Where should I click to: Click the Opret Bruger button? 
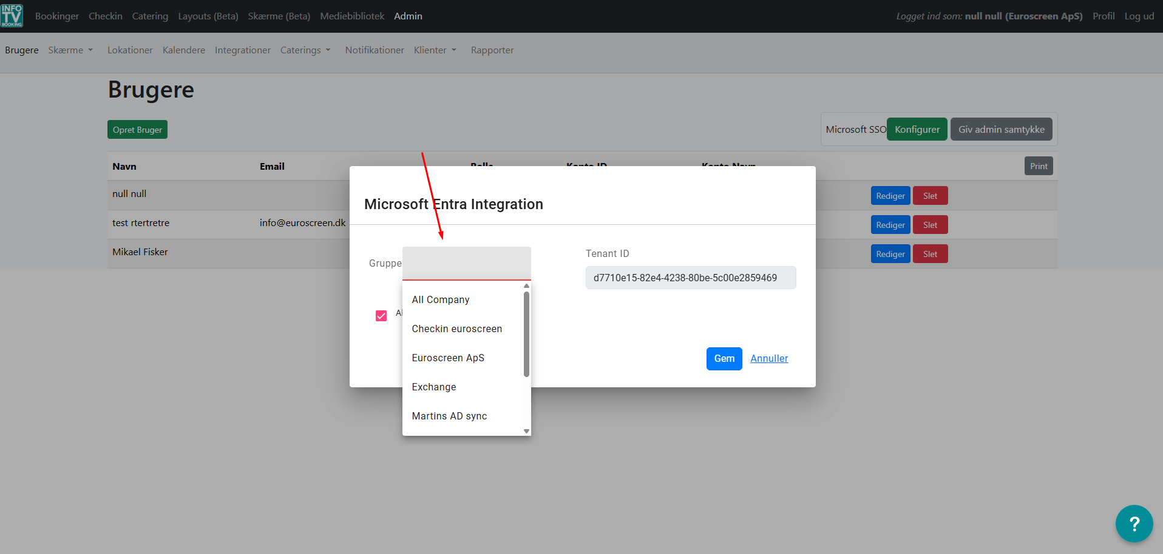(137, 130)
